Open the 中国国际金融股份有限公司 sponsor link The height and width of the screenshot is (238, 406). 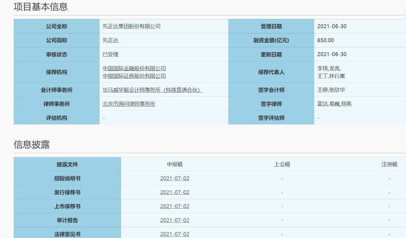coord(134,68)
